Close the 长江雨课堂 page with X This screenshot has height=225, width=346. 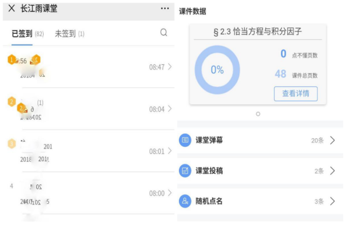[11, 8]
